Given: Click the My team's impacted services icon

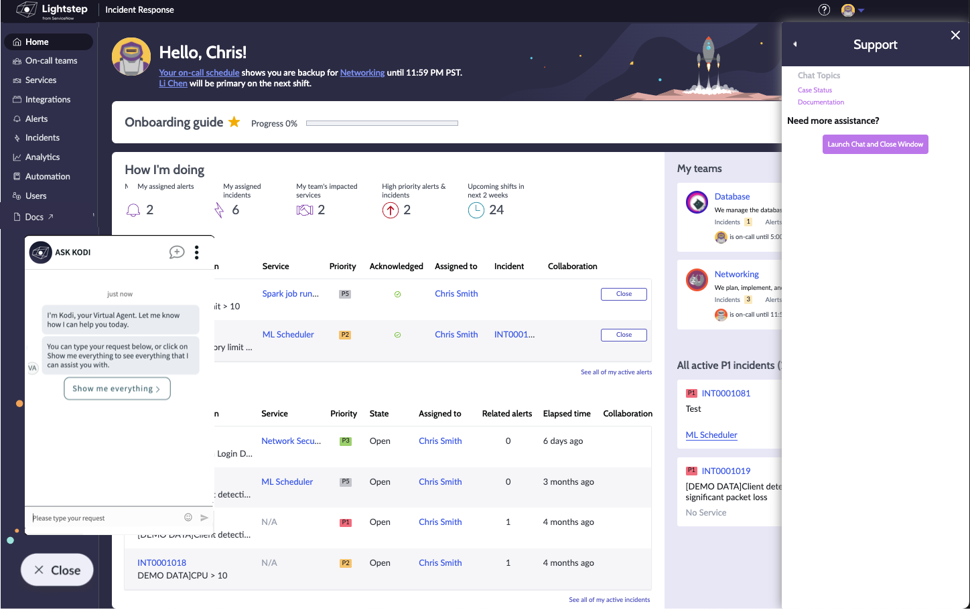Looking at the screenshot, I should point(305,210).
